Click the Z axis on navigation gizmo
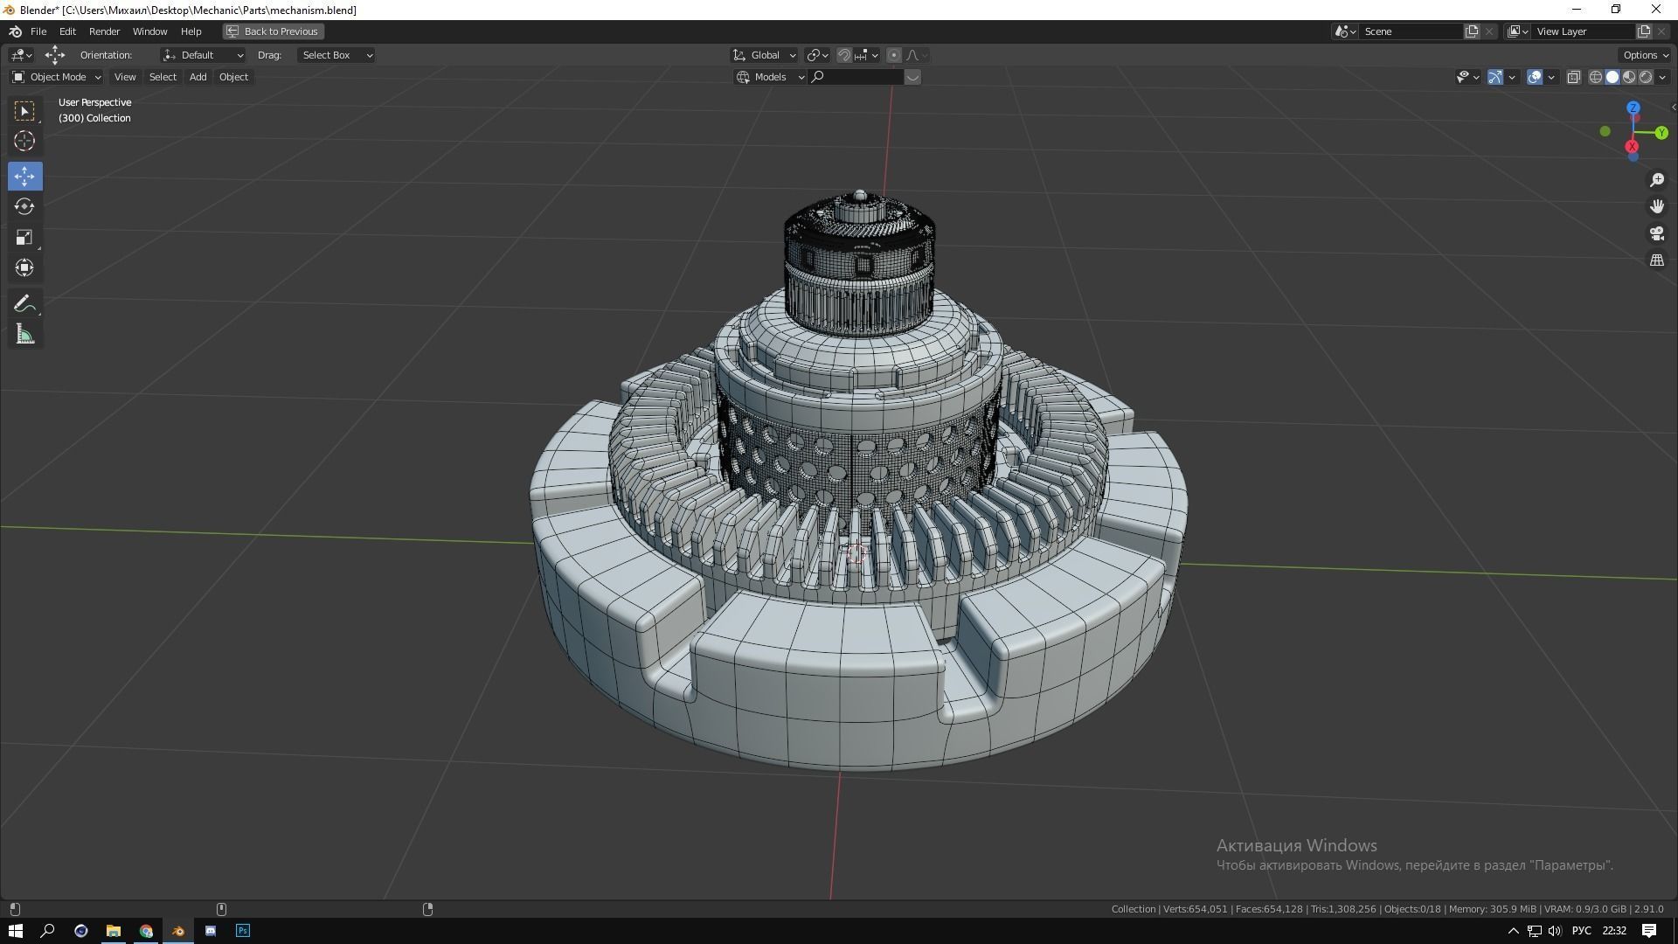 click(1633, 108)
